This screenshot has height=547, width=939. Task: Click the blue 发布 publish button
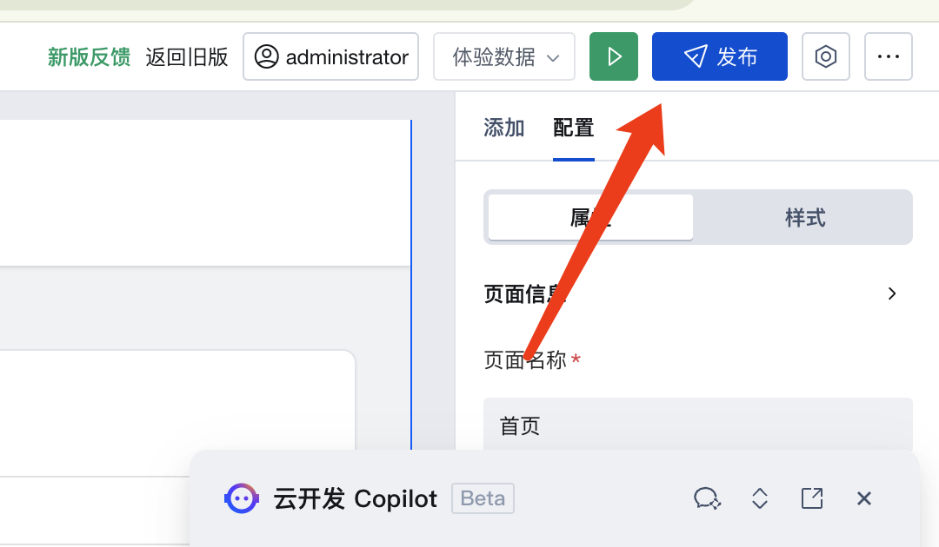coord(719,56)
